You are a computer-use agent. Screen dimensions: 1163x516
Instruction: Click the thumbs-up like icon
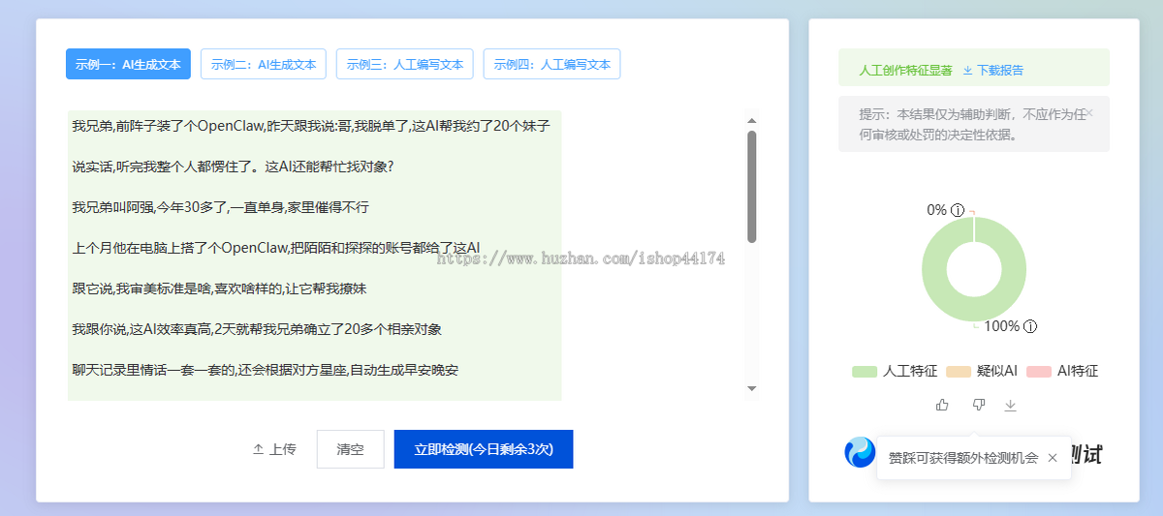[x=942, y=405]
